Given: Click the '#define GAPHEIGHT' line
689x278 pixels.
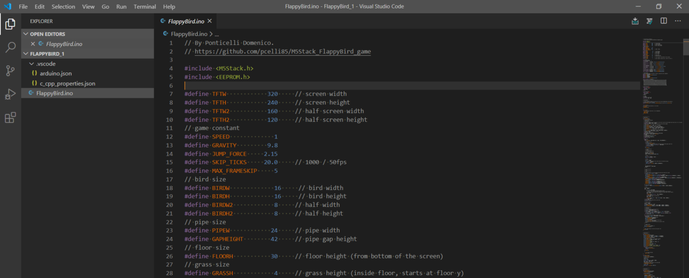Looking at the screenshot, I should point(270,239).
